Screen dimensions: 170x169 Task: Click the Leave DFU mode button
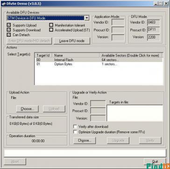click(x=72, y=41)
